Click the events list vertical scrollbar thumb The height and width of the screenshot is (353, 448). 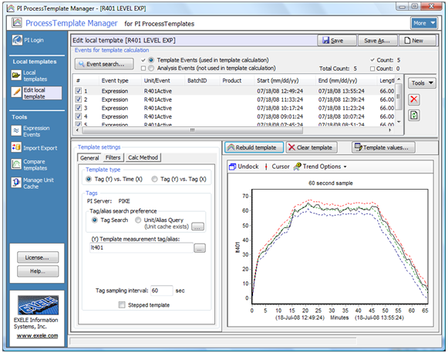[x=399, y=96]
